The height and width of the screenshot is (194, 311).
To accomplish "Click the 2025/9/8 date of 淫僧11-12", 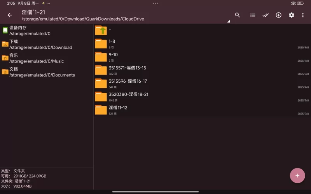I will click(303, 114).
